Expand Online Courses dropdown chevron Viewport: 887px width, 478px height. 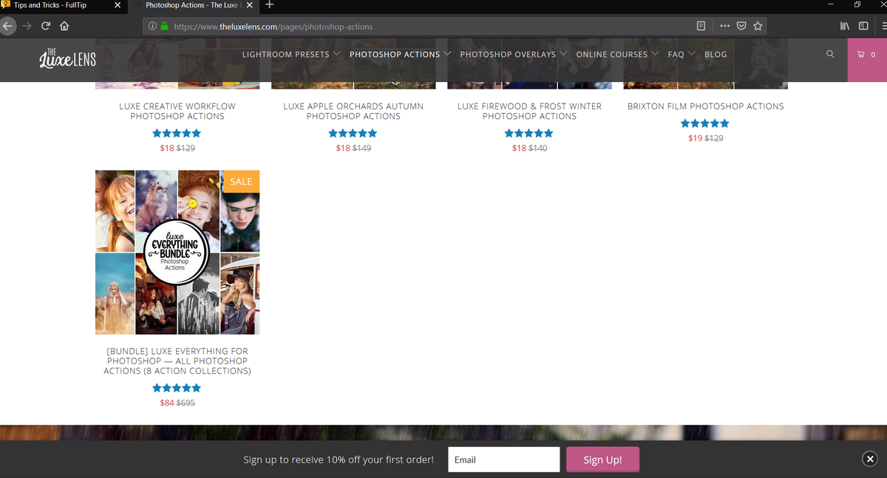pos(655,54)
